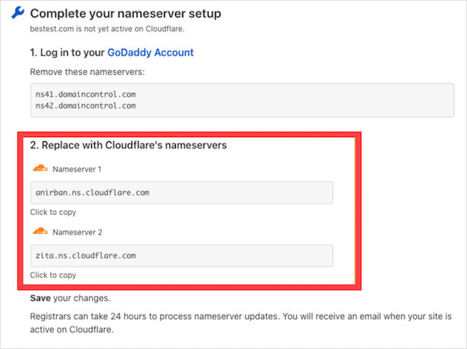Open the GoDaddy Account link

point(150,52)
